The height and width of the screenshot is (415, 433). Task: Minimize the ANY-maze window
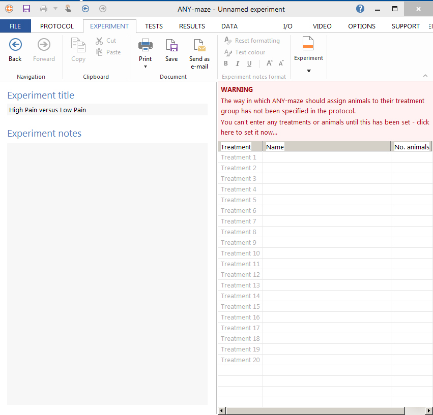pyautogui.click(x=378, y=9)
